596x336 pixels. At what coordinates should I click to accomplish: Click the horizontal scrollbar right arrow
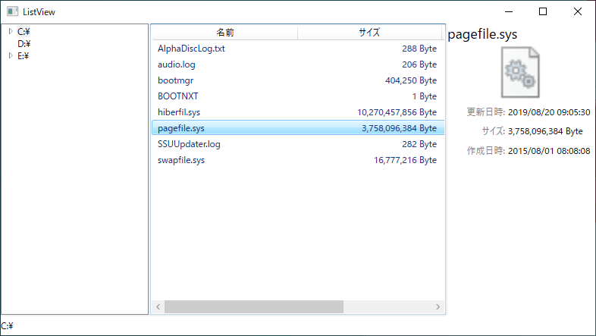pyautogui.click(x=438, y=306)
